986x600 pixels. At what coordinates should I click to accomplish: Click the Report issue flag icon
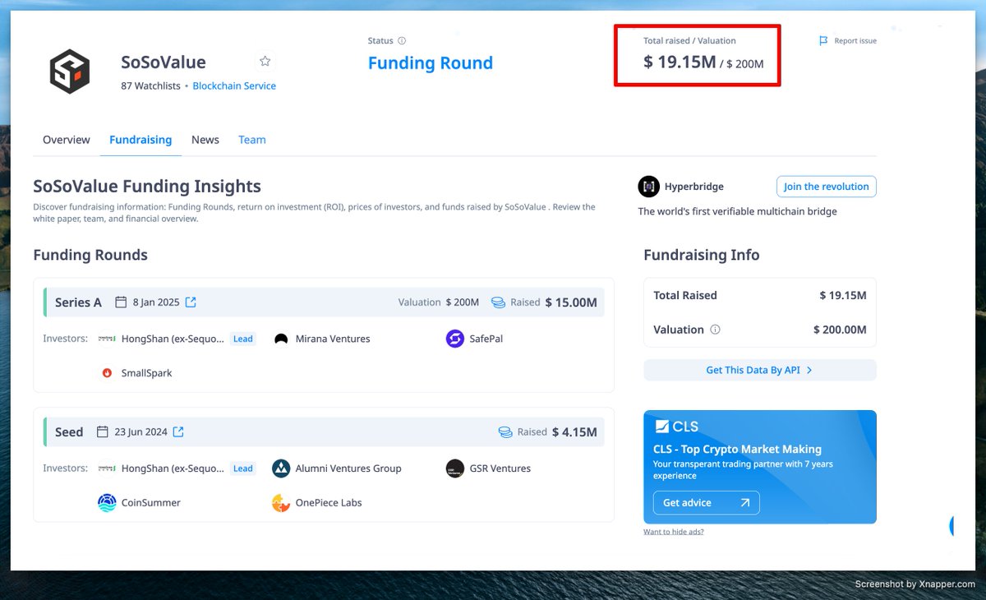823,40
